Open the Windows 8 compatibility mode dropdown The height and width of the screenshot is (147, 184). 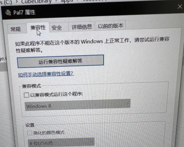pyautogui.click(x=78, y=105)
